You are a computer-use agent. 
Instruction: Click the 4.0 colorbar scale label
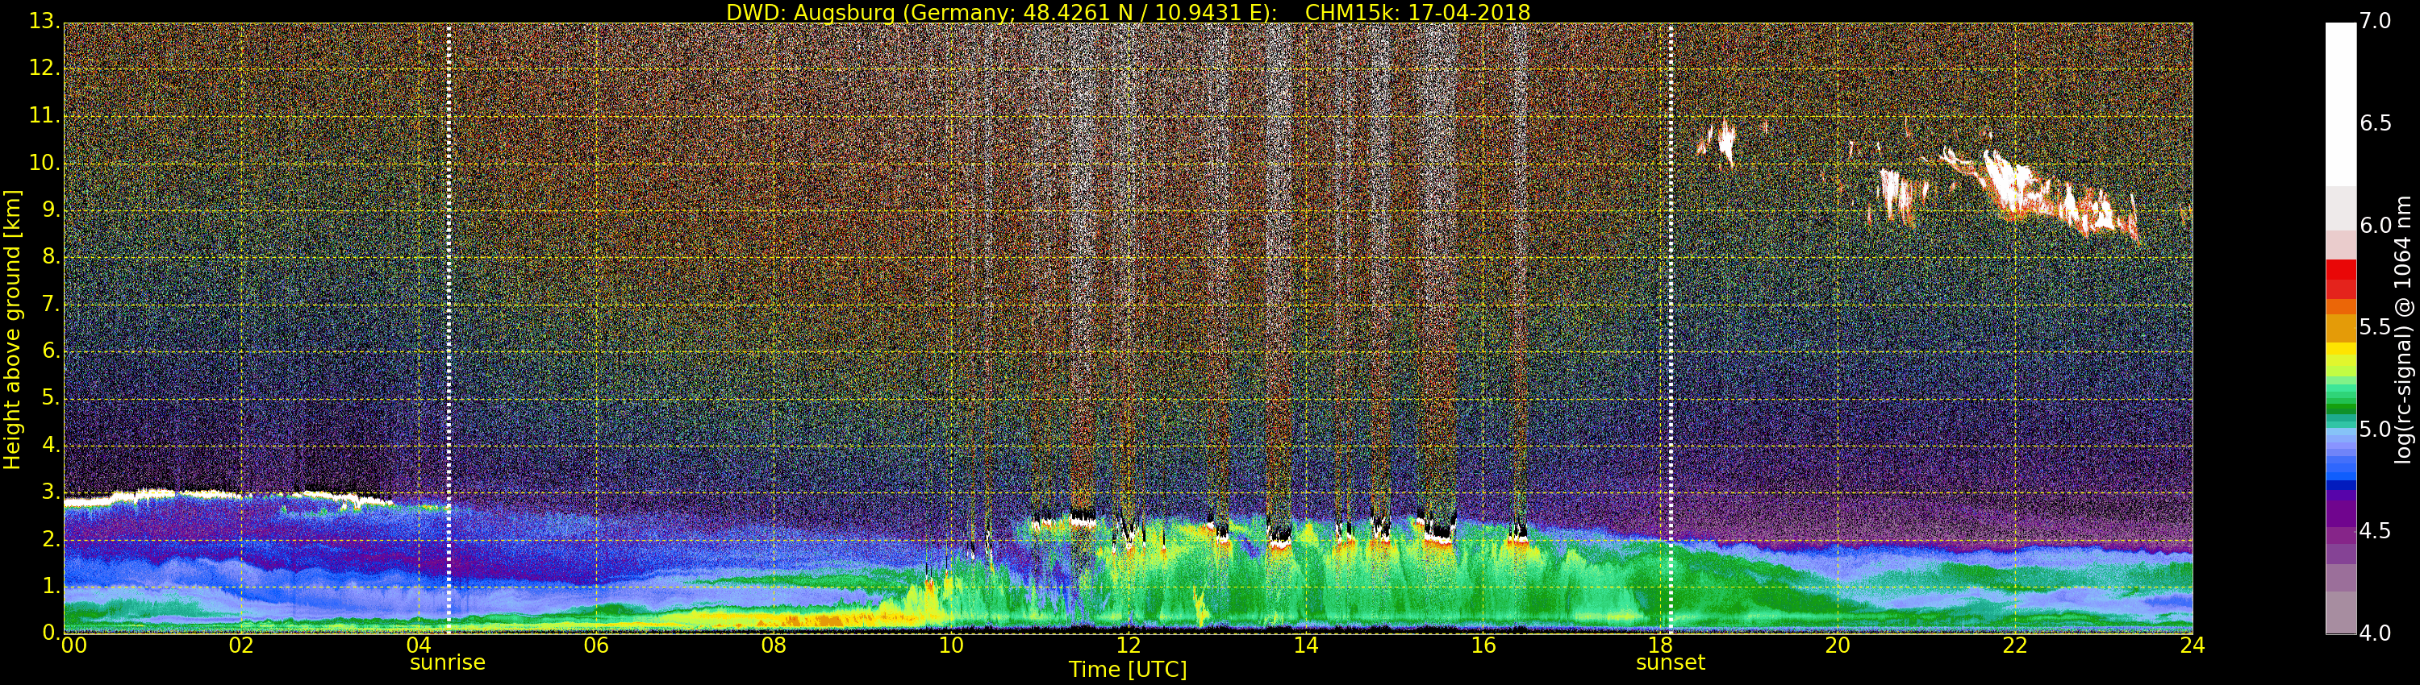coord(2375,633)
